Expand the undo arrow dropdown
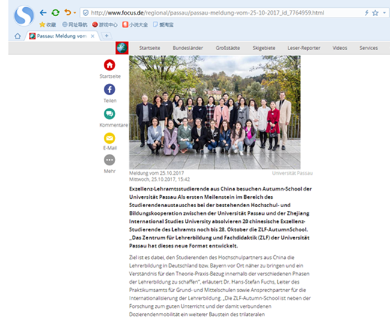Viewport: 390px width, 321px height. 74,13
